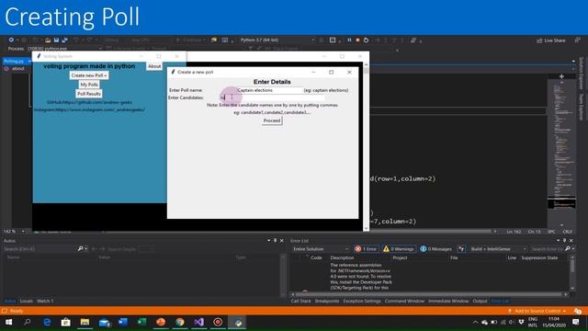
Task: Open the Autos panel window options dropdown
Action: click(269, 241)
